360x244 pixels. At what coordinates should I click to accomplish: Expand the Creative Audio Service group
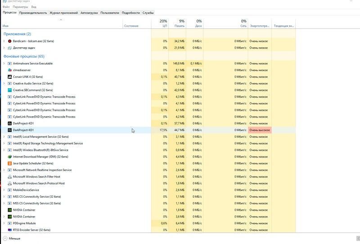(x=4, y=83)
